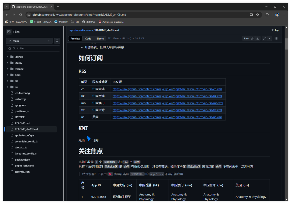Jump to Top of file

(x=275, y=30)
